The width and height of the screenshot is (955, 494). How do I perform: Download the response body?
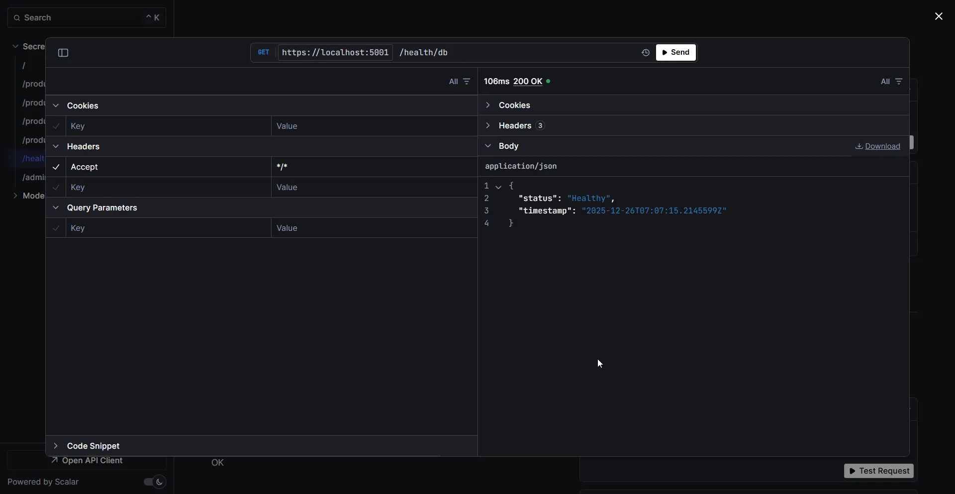click(x=878, y=146)
